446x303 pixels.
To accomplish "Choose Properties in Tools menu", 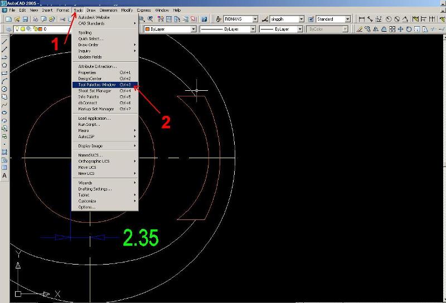I will coord(105,72).
